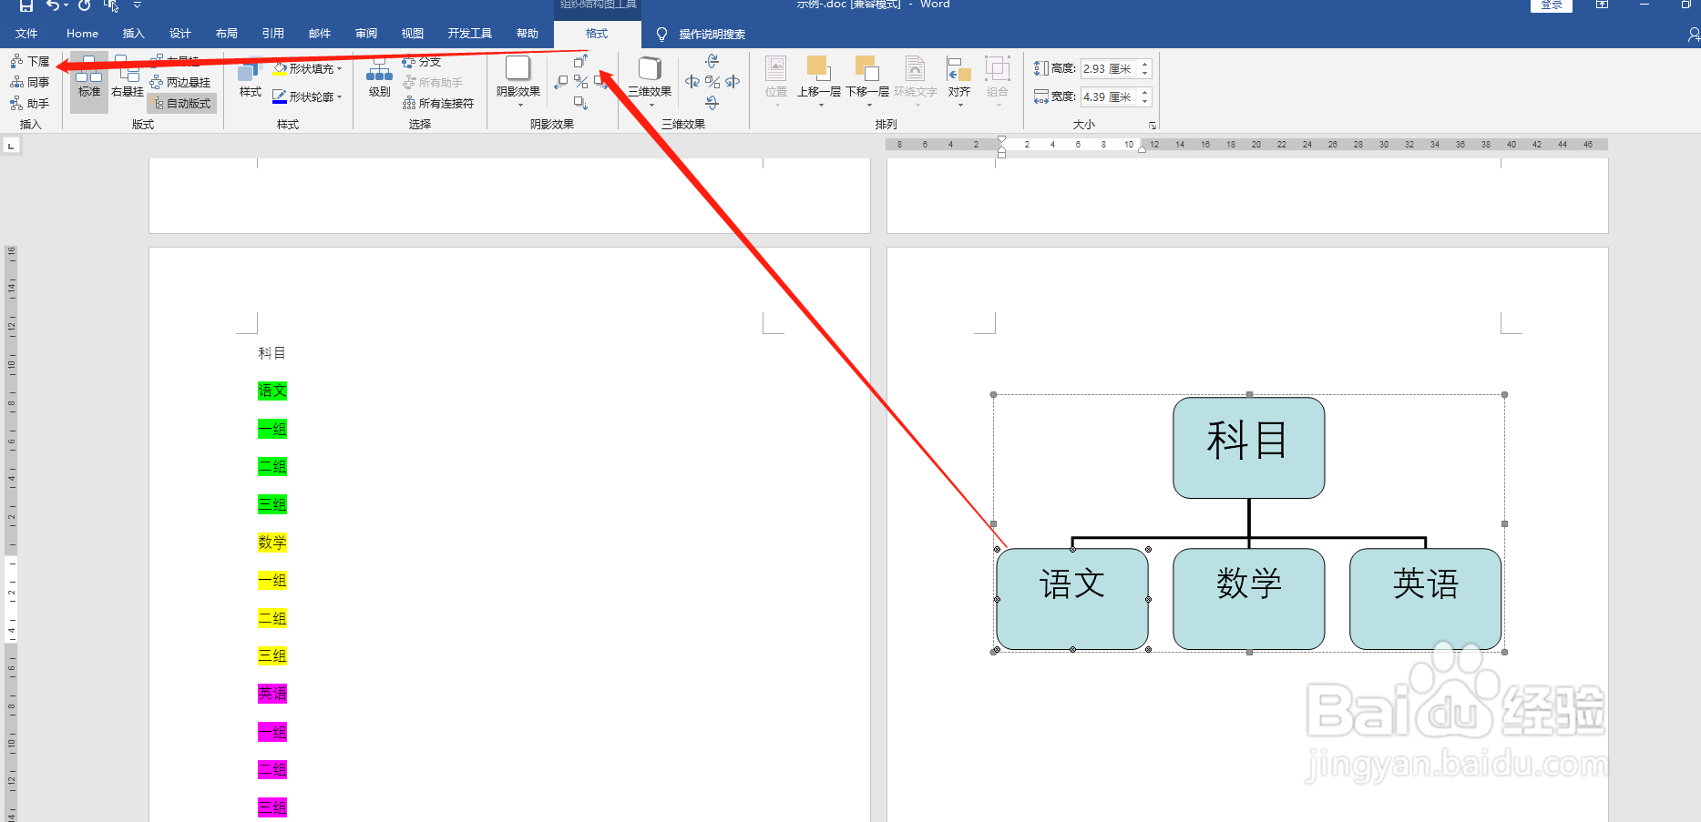Select the 科目 org chart box

(1248, 447)
